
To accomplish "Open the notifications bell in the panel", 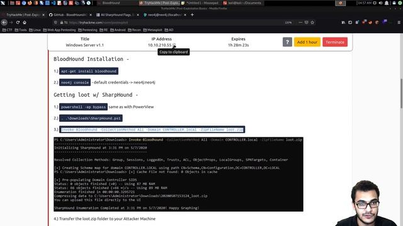I will (x=387, y=3).
